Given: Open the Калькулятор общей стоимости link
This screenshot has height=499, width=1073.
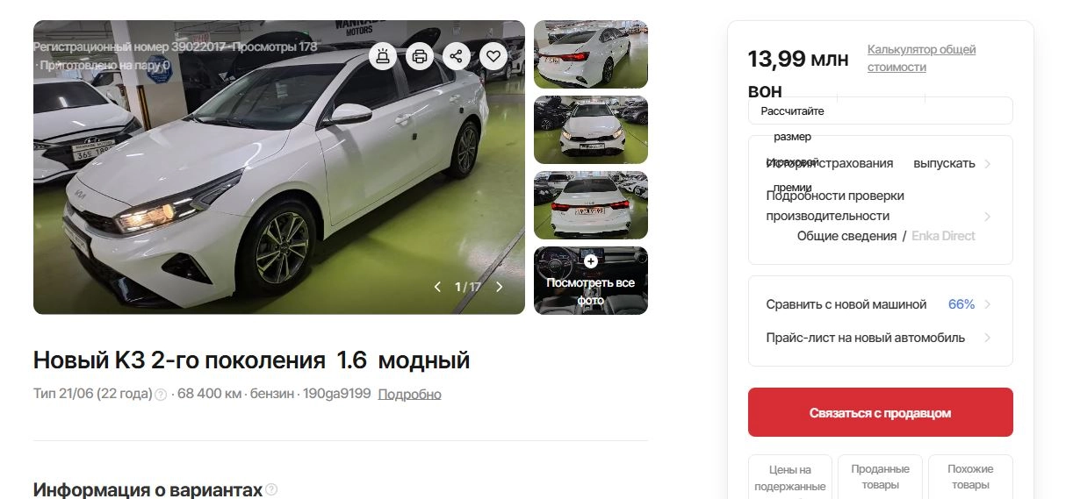Looking at the screenshot, I should [x=921, y=58].
